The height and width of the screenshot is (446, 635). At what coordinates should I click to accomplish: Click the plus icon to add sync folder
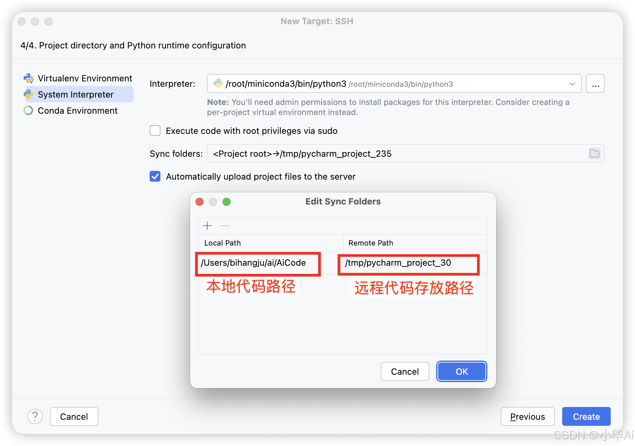pyautogui.click(x=207, y=226)
